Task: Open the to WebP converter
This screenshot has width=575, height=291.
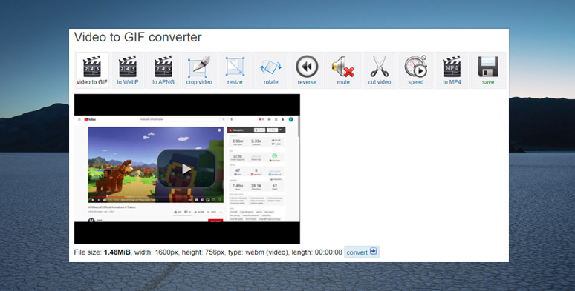Action: pos(128,70)
